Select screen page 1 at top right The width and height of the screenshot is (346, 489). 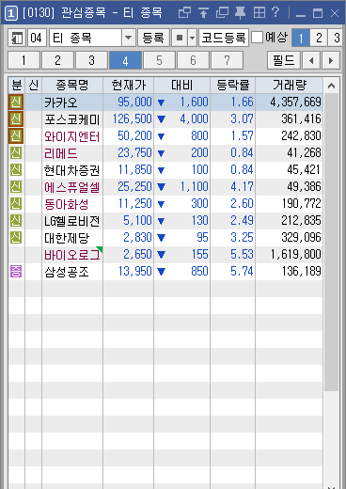point(301,38)
